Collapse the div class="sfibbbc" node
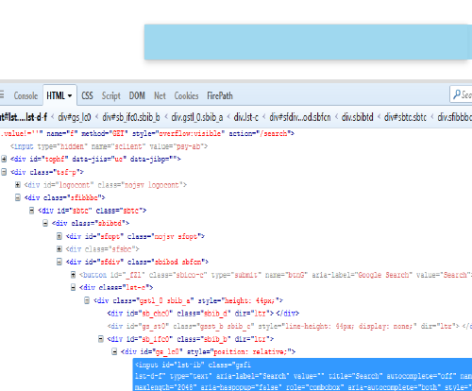The width and height of the screenshot is (472, 391). pyautogui.click(x=18, y=197)
